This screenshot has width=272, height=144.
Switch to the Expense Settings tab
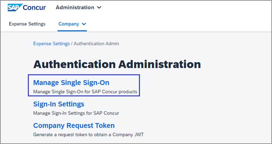pos(27,24)
